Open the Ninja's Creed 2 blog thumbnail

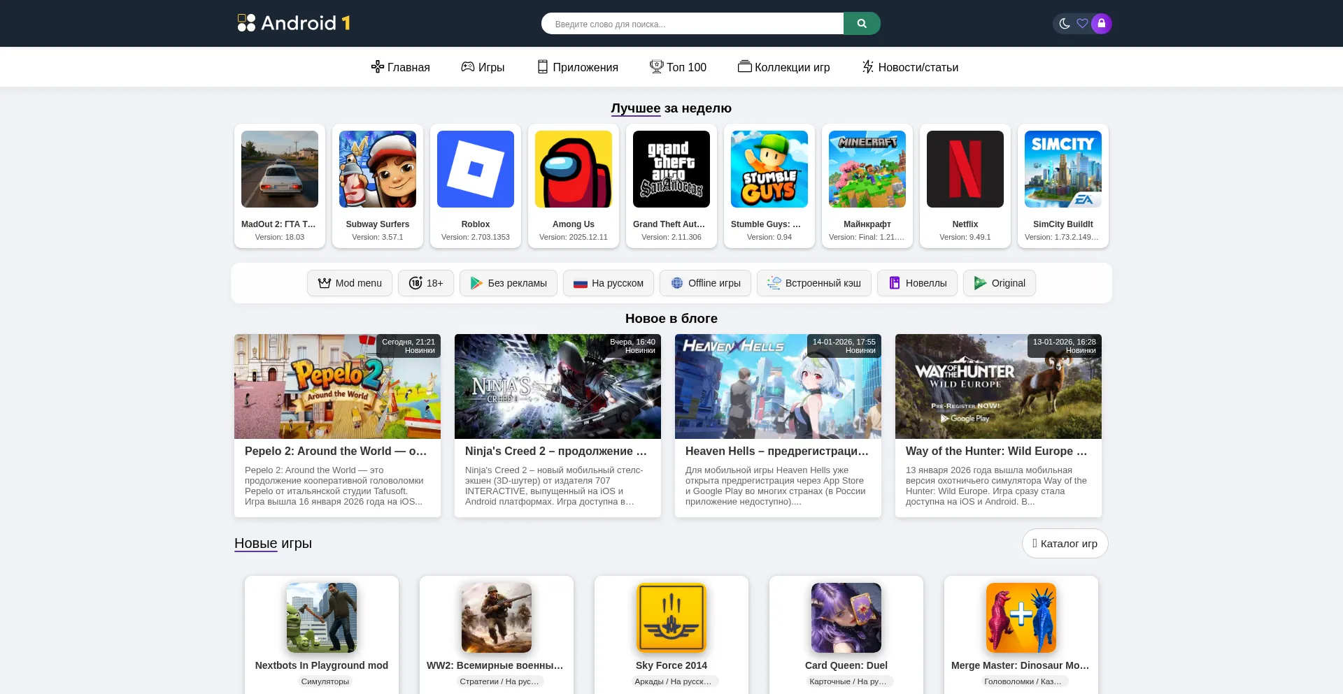(557, 386)
